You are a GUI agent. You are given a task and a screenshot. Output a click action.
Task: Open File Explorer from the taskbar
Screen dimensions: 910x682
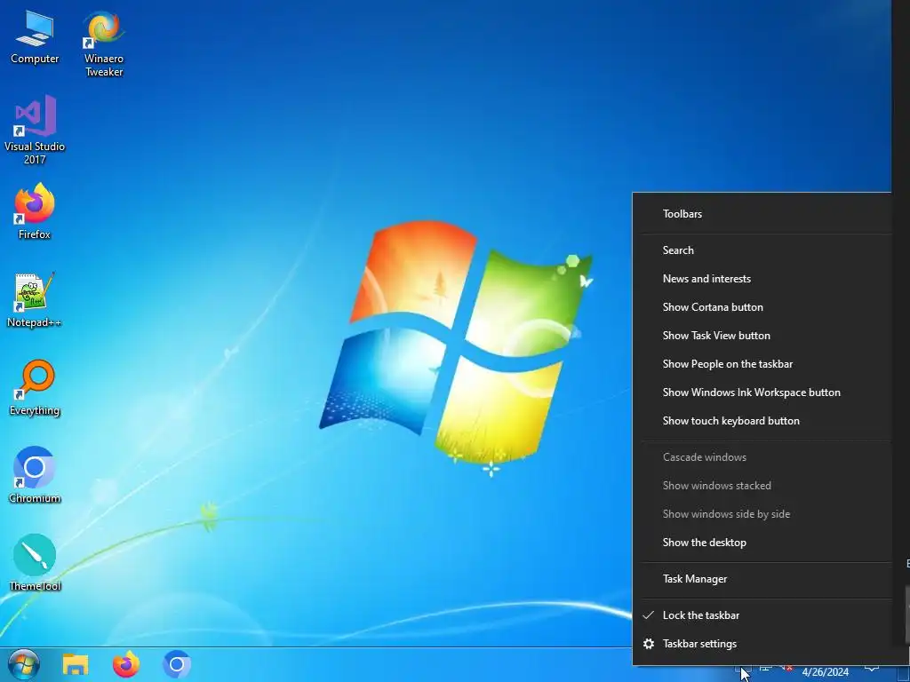click(x=76, y=664)
